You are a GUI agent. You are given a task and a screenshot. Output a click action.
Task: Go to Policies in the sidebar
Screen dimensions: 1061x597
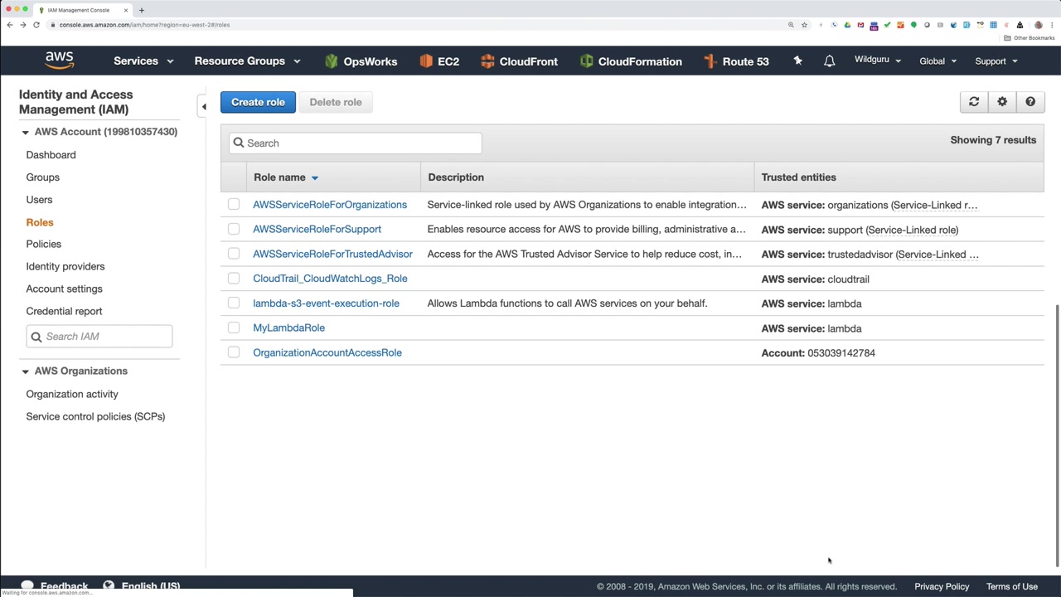click(x=43, y=244)
